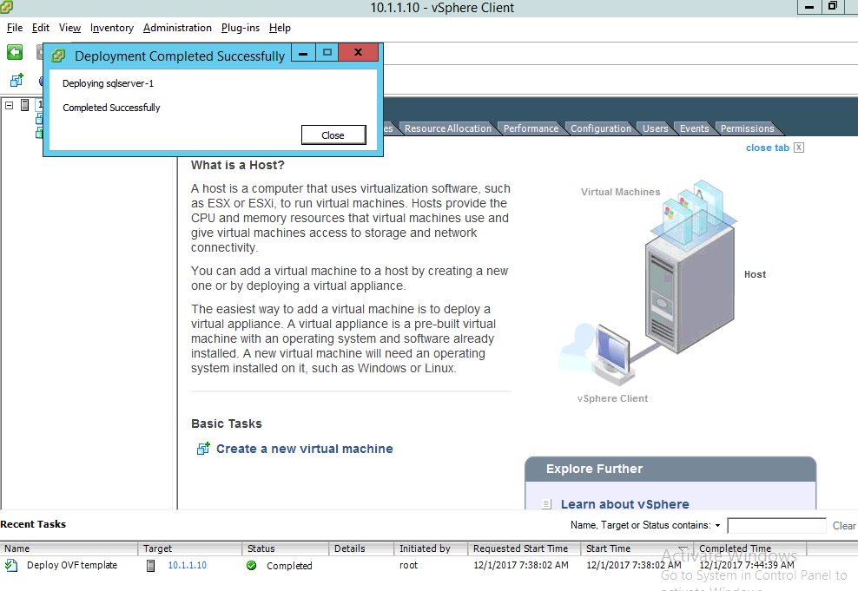
Task: Sort Recent Tasks by the Name column
Action: click(69, 548)
